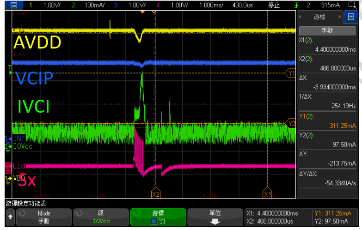Select channel 1 scale 1.00V/
The width and height of the screenshot is (362, 230).
click(52, 5)
